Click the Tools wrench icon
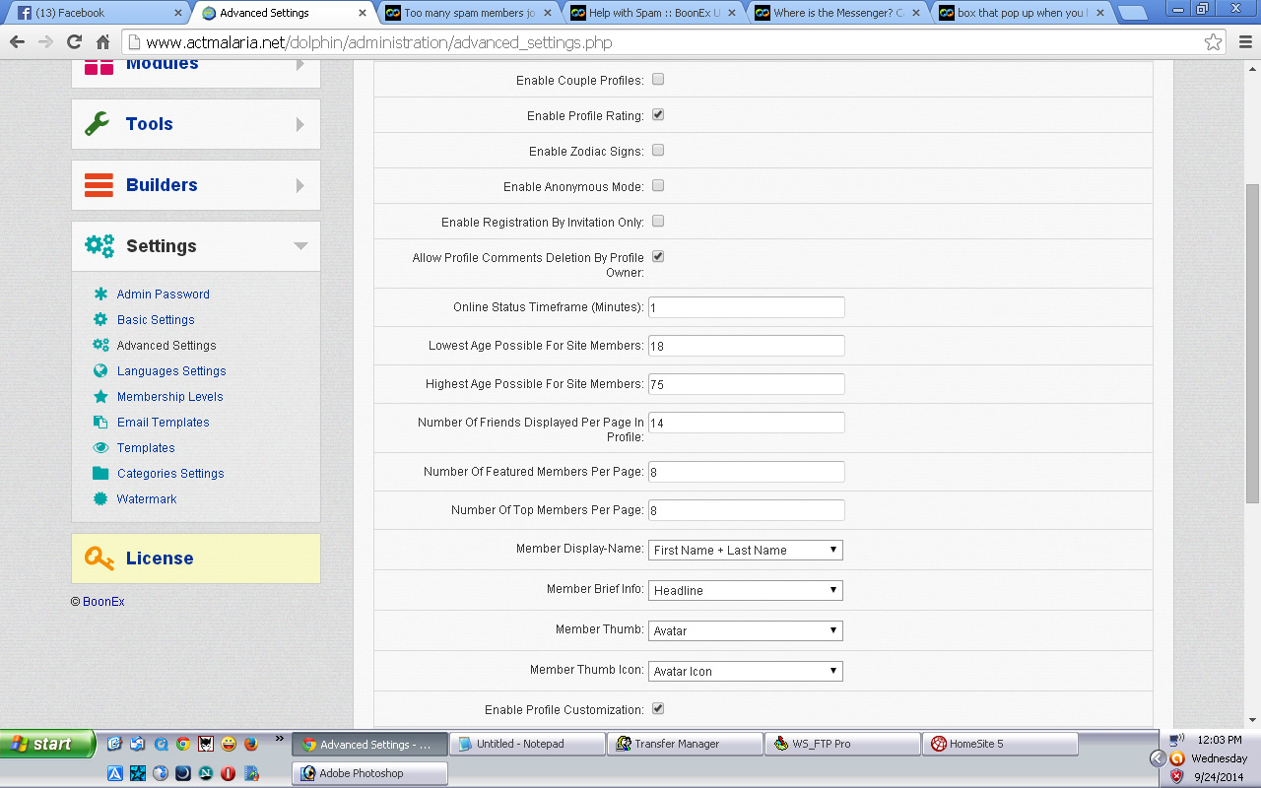Screen dimensions: 1261x788 [x=98, y=124]
